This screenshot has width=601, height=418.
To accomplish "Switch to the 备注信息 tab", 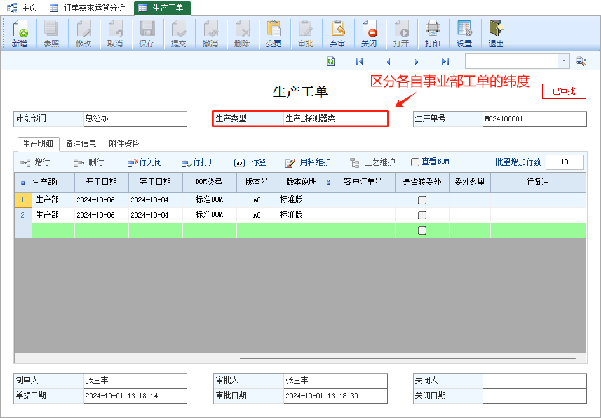I will point(81,144).
